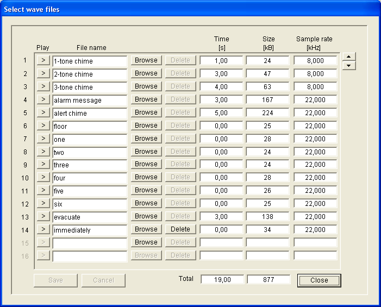The height and width of the screenshot is (307, 381).
Task: Browse for a file in row 15
Action: (146, 242)
